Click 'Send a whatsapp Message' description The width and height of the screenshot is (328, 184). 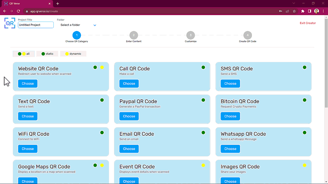239,139
